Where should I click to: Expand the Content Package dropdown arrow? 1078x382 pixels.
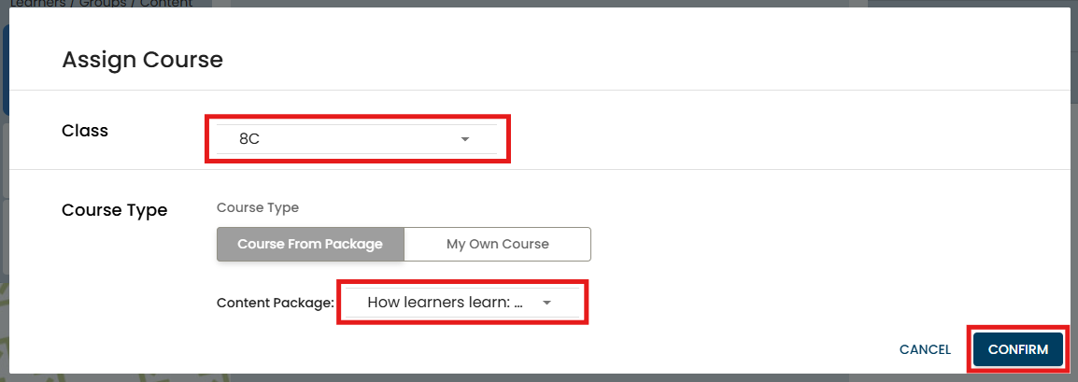547,303
